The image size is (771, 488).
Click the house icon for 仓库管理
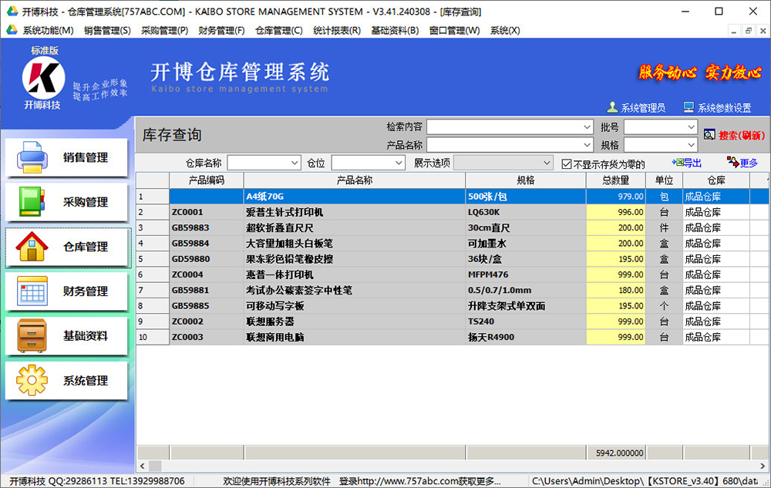[32, 247]
